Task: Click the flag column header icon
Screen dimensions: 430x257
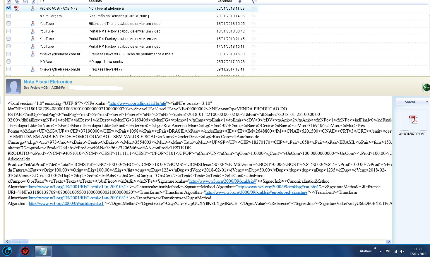Action: pos(254,1)
